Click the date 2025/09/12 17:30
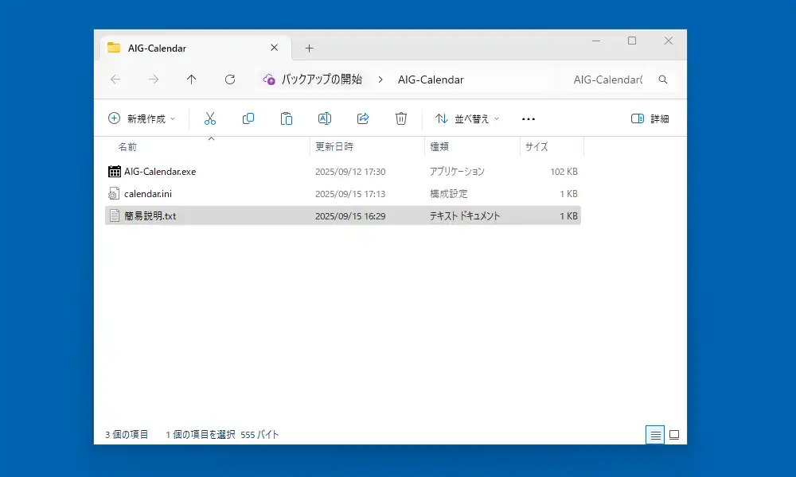The image size is (796, 477). click(350, 172)
